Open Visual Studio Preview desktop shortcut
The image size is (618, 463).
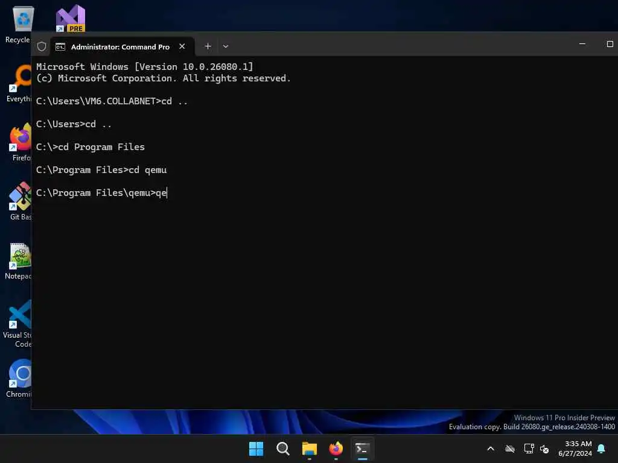70,18
